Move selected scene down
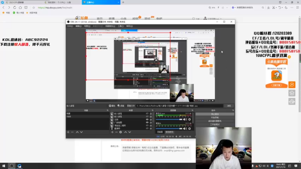This screenshot has width=301, height=169. click(81, 132)
